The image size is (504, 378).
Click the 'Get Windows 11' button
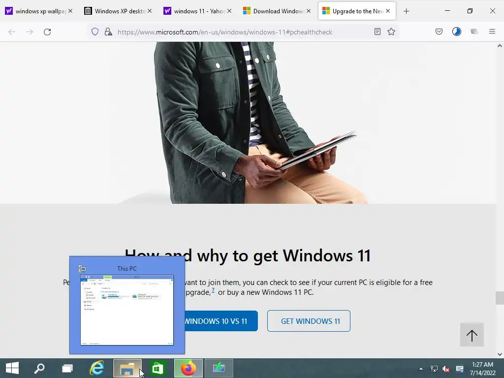(x=309, y=321)
